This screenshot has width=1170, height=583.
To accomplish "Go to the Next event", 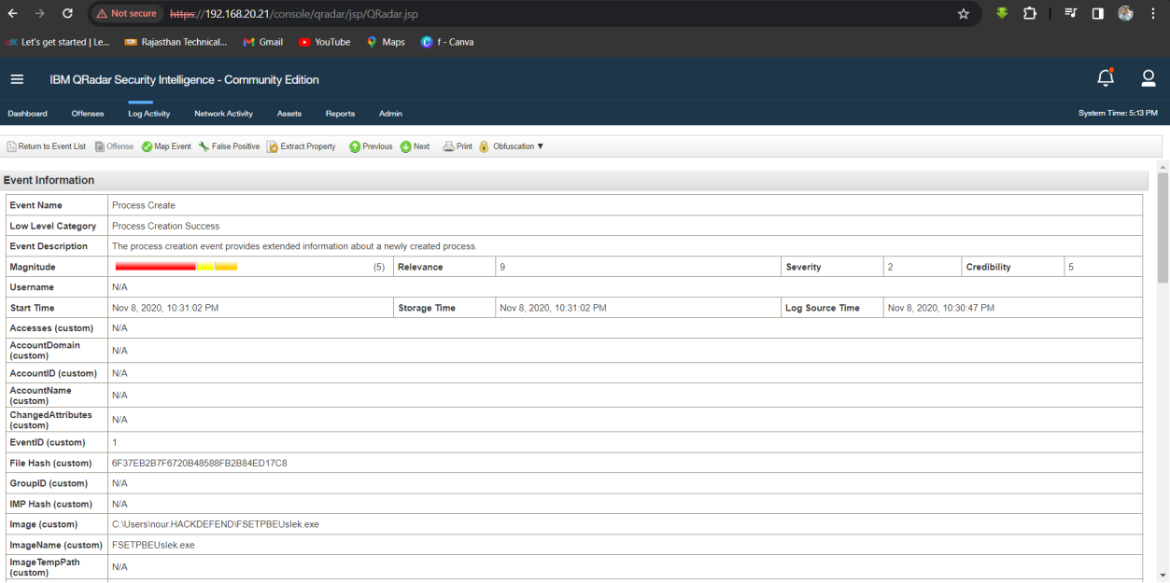I will [406, 146].
